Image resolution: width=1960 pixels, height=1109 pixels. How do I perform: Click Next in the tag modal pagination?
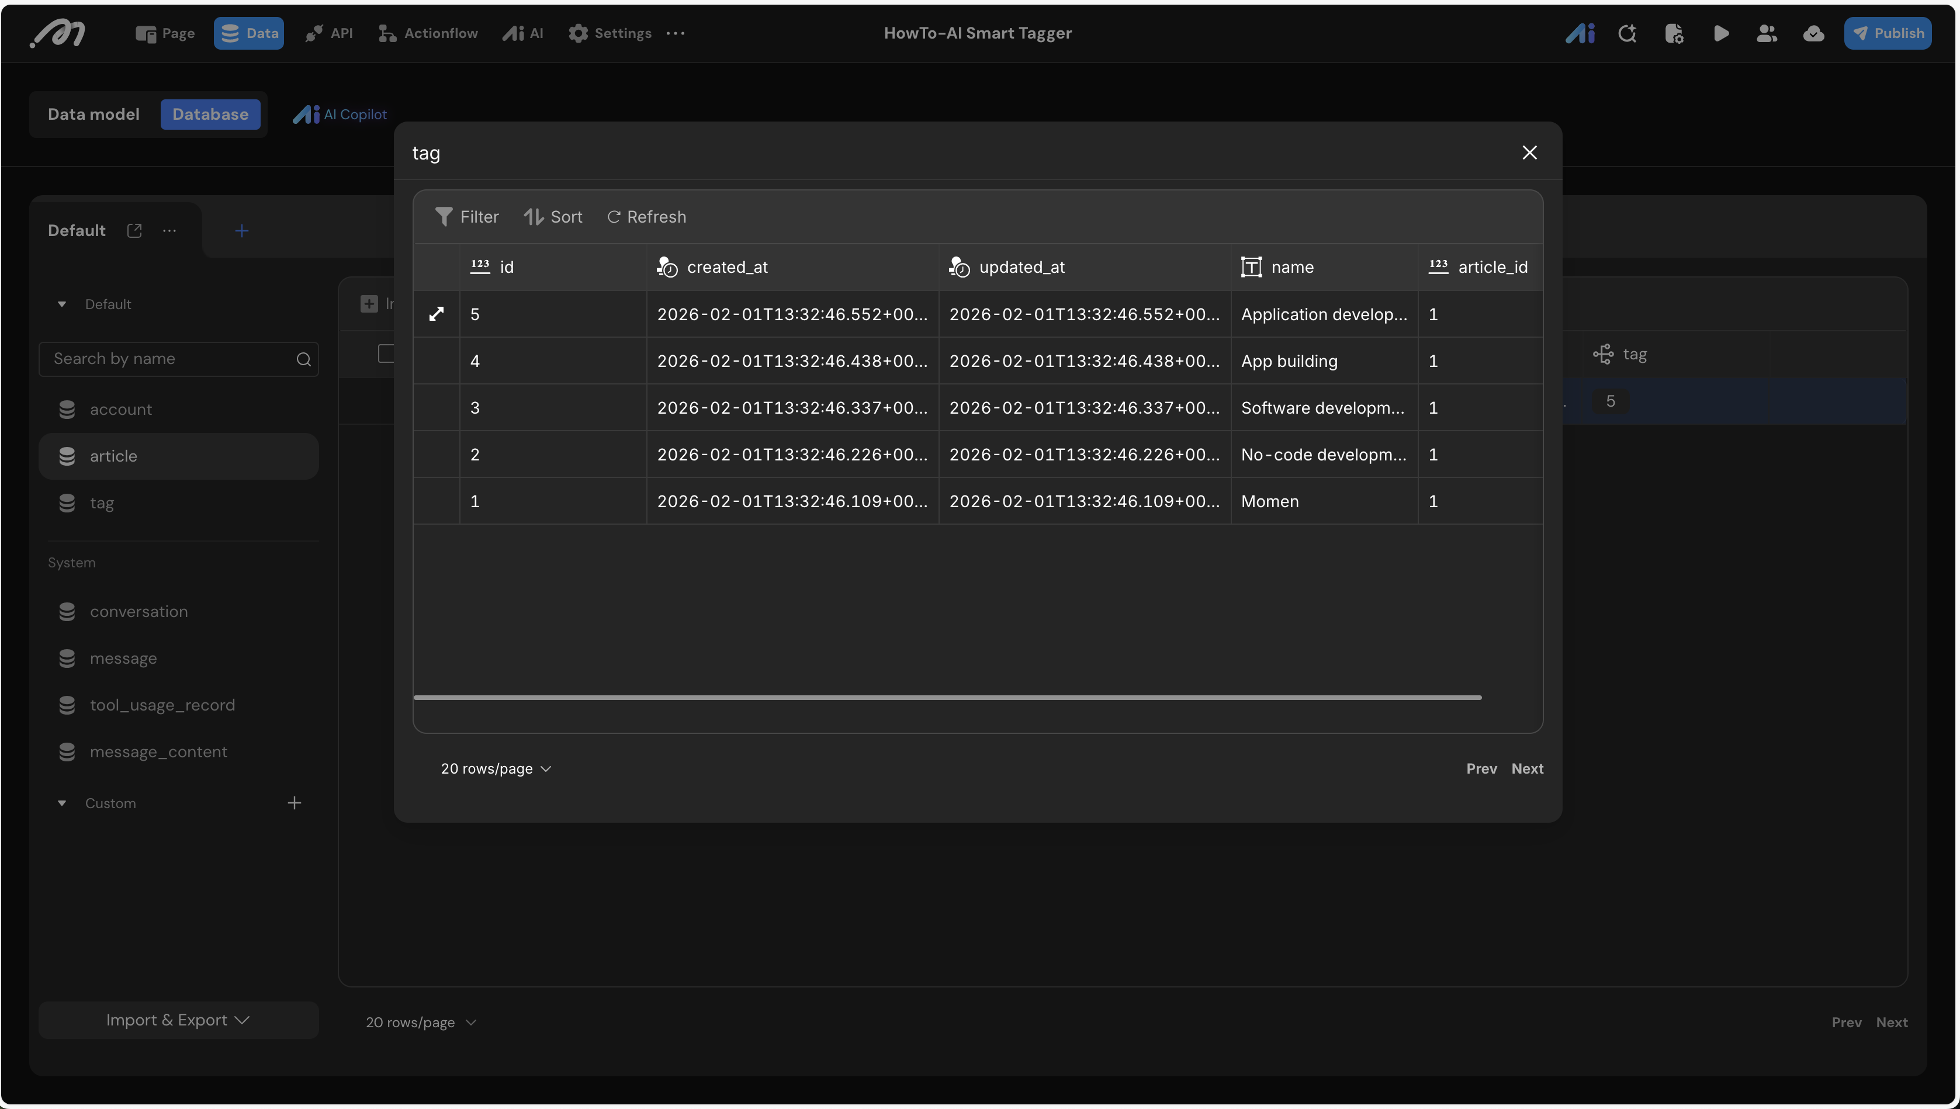point(1526,768)
